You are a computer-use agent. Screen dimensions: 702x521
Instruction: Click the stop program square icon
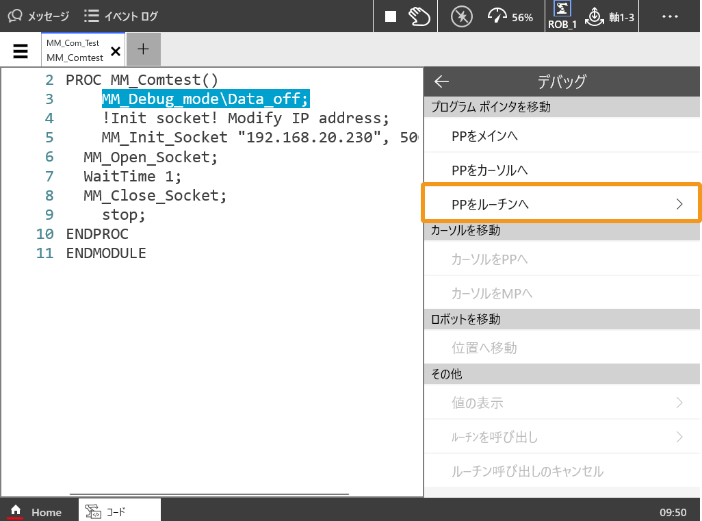pyautogui.click(x=391, y=16)
